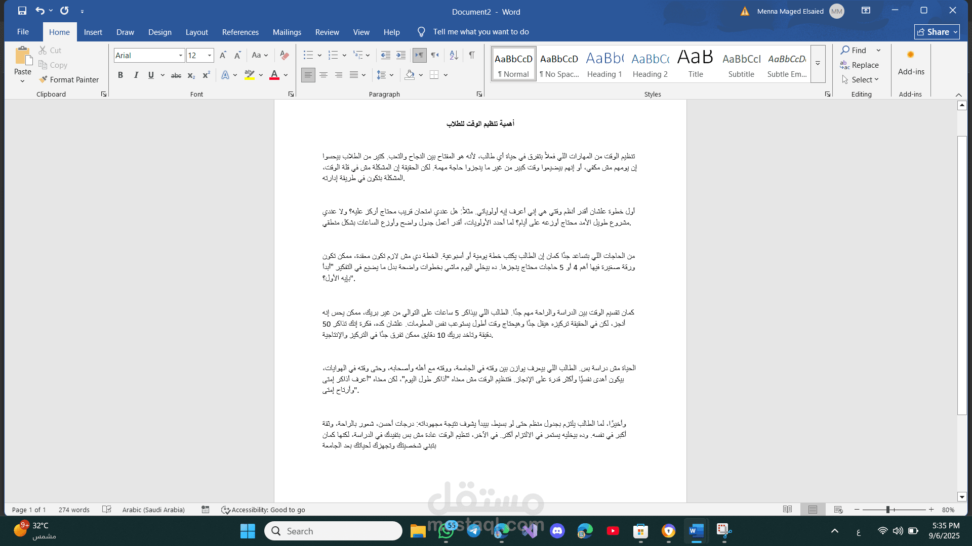972x546 pixels.
Task: Clear all formatting with eraser icon
Action: point(285,55)
